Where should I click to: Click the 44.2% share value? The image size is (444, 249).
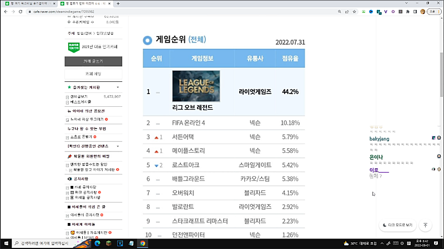click(x=290, y=92)
